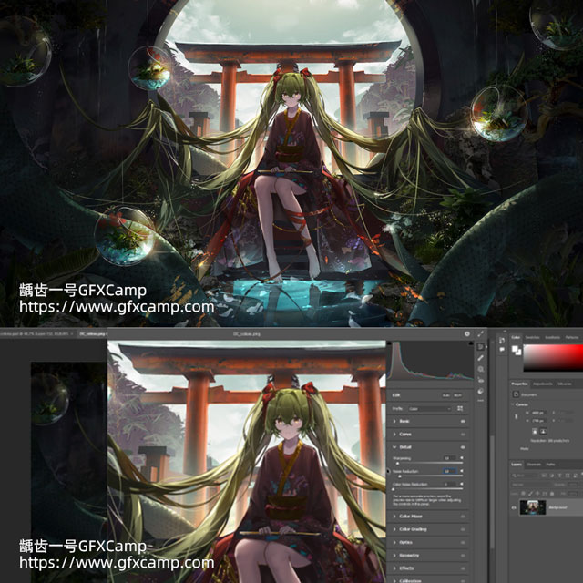The height and width of the screenshot is (583, 583).
Task: Select the red eye removal tool
Action: (x=481, y=381)
